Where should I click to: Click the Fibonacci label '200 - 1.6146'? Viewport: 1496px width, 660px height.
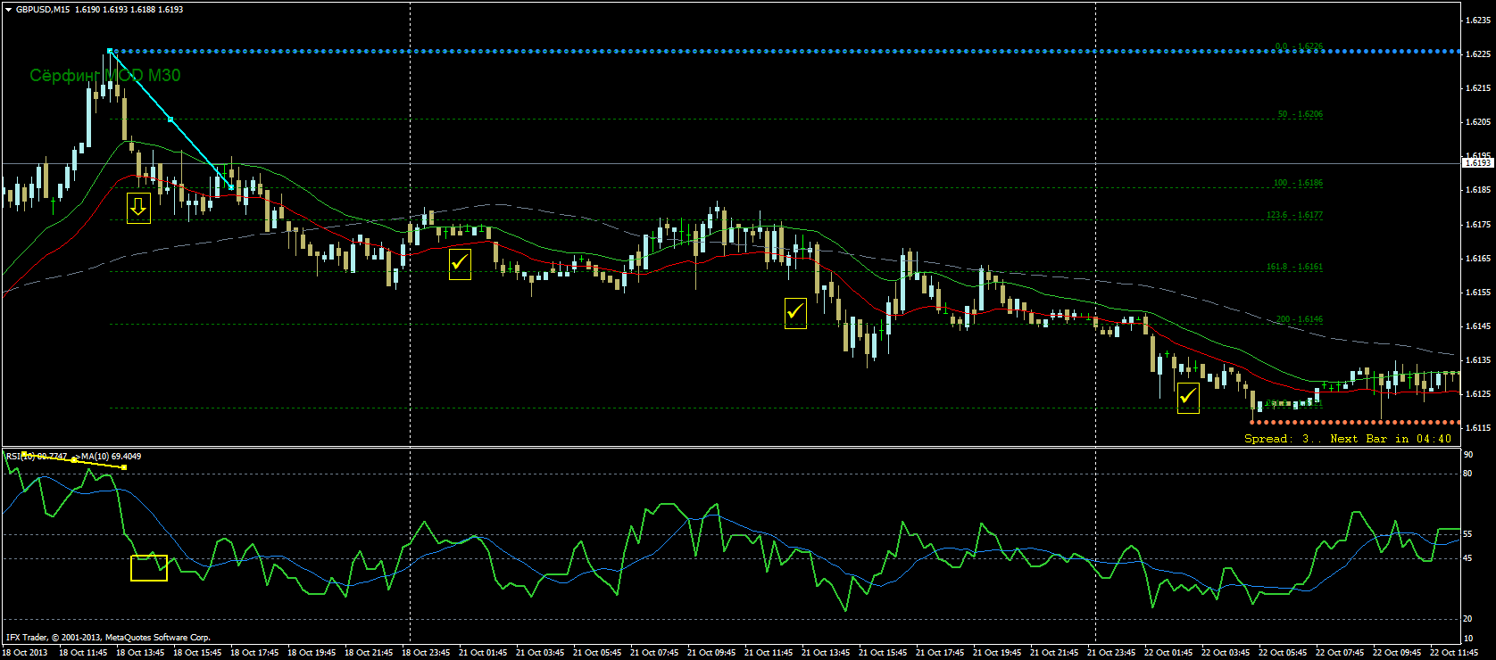point(1299,319)
